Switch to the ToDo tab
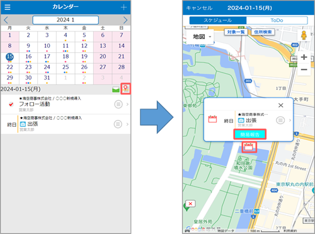 tap(277, 20)
